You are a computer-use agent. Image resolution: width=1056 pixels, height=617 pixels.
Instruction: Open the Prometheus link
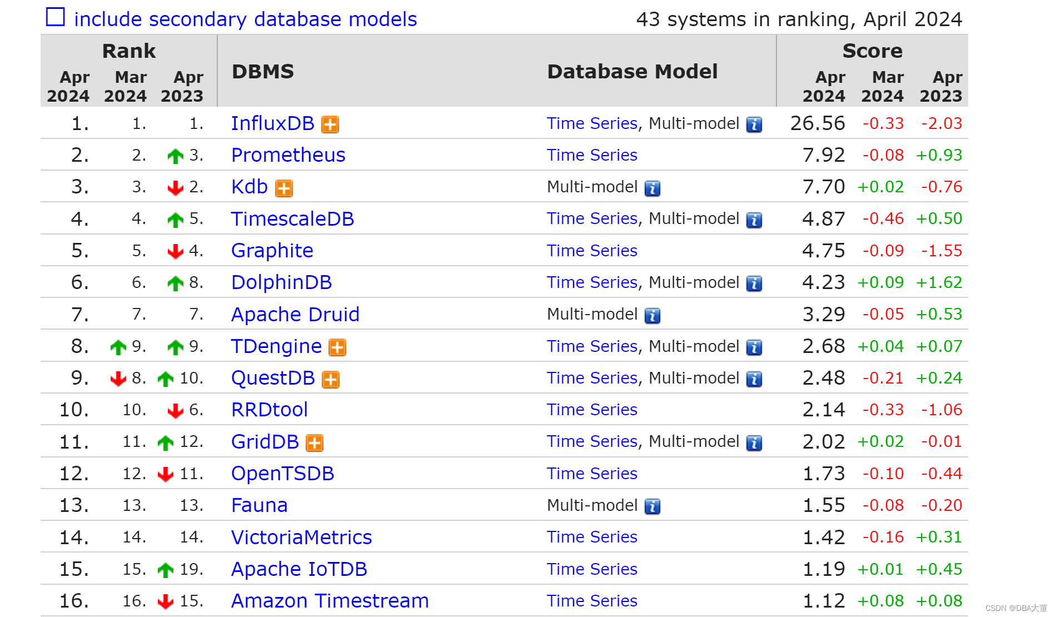(x=288, y=155)
